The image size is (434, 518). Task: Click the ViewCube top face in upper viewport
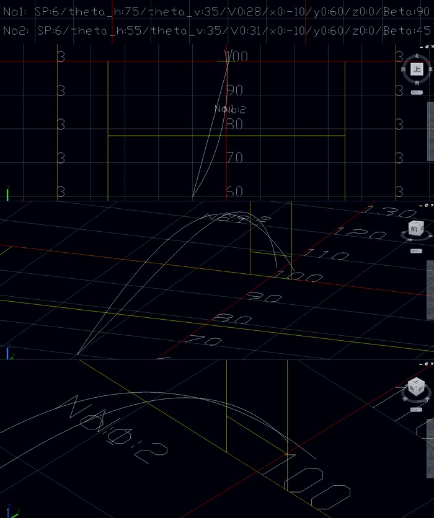click(417, 69)
